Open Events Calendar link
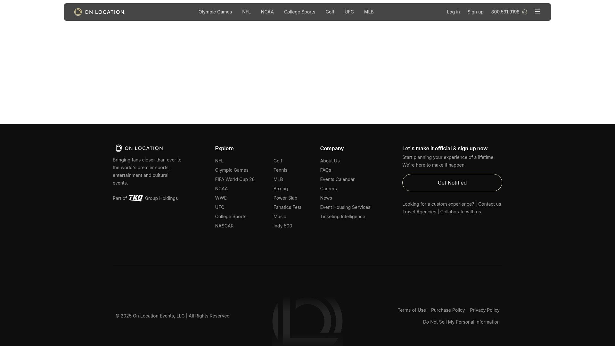The width and height of the screenshot is (615, 346). [x=337, y=179]
